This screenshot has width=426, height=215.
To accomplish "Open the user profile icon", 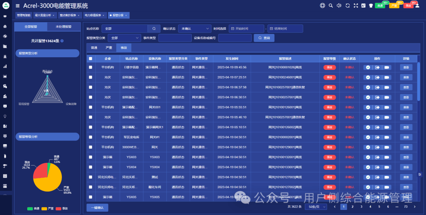I will click(417, 6).
